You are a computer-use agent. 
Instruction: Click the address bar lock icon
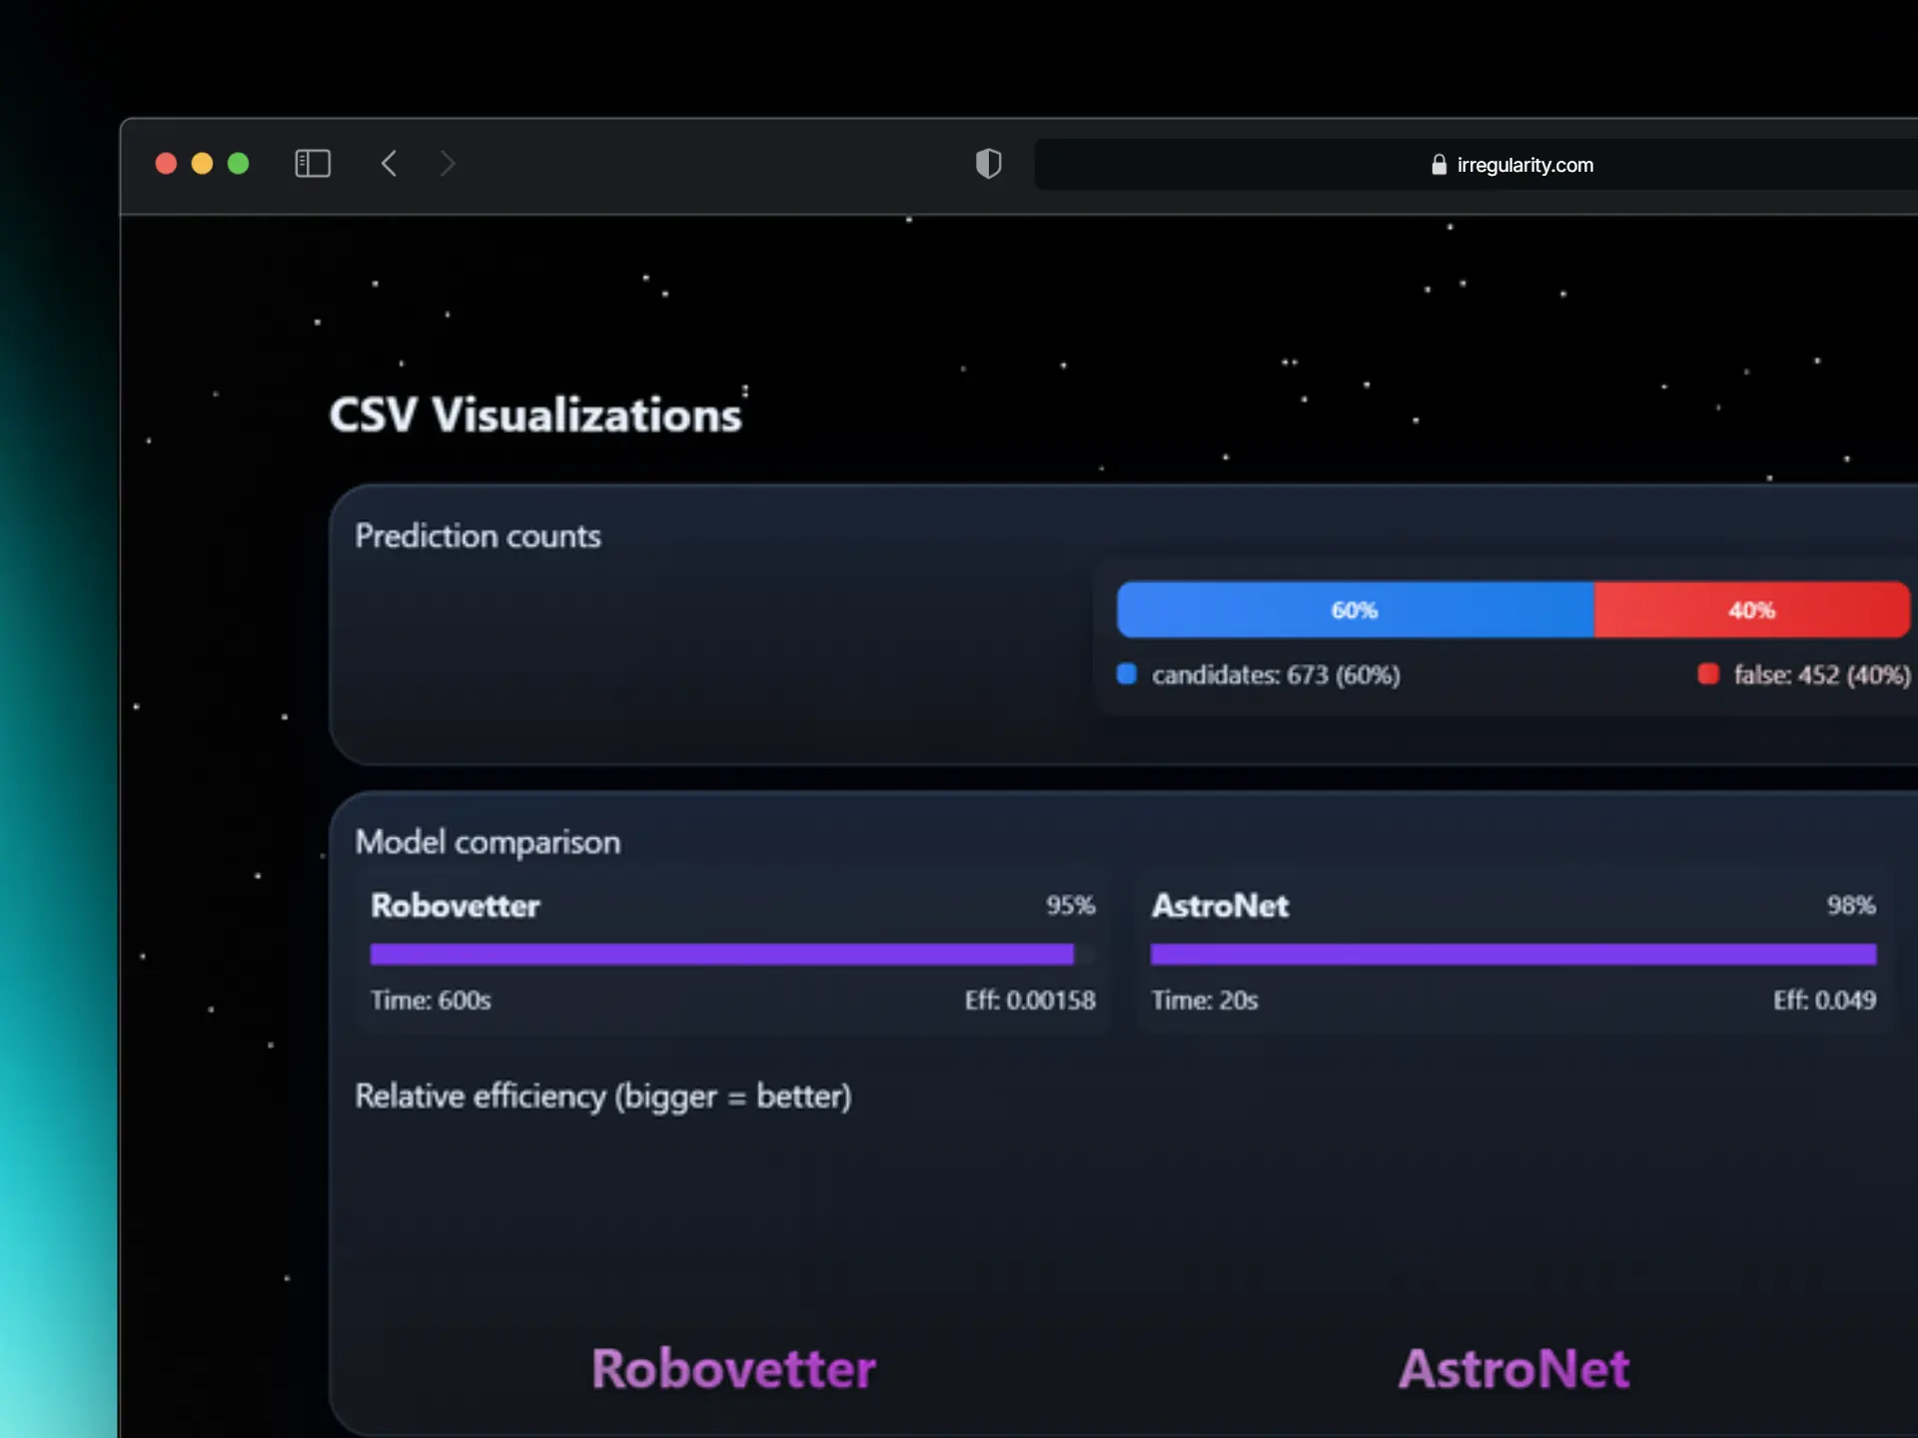[x=1438, y=165]
